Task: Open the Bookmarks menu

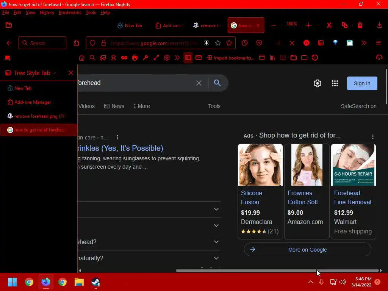Action: [70, 13]
